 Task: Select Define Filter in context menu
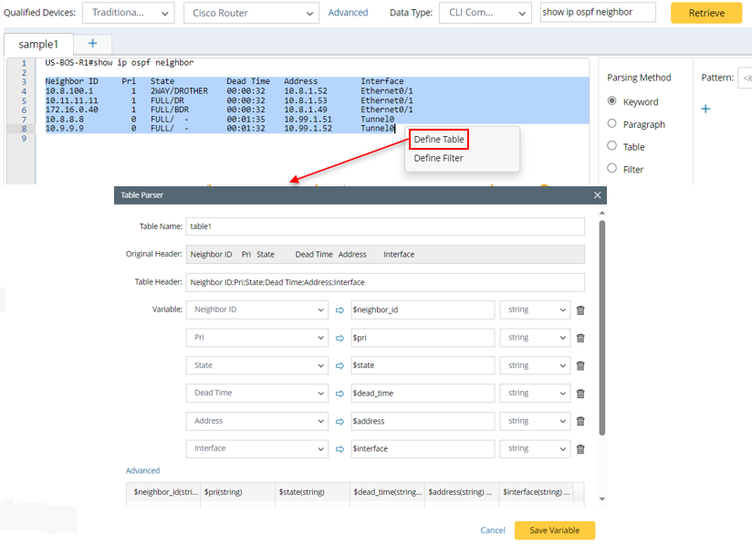[438, 159]
